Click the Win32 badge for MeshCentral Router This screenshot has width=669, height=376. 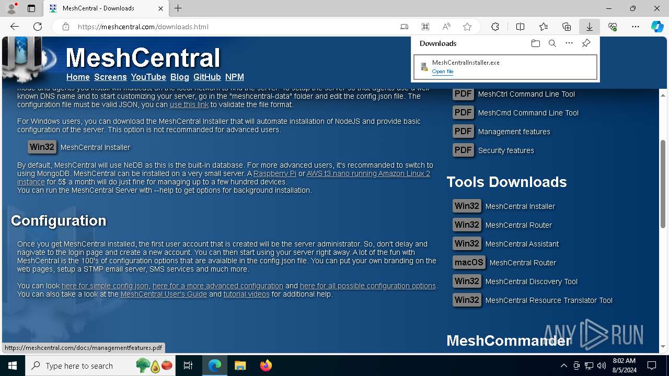click(467, 225)
